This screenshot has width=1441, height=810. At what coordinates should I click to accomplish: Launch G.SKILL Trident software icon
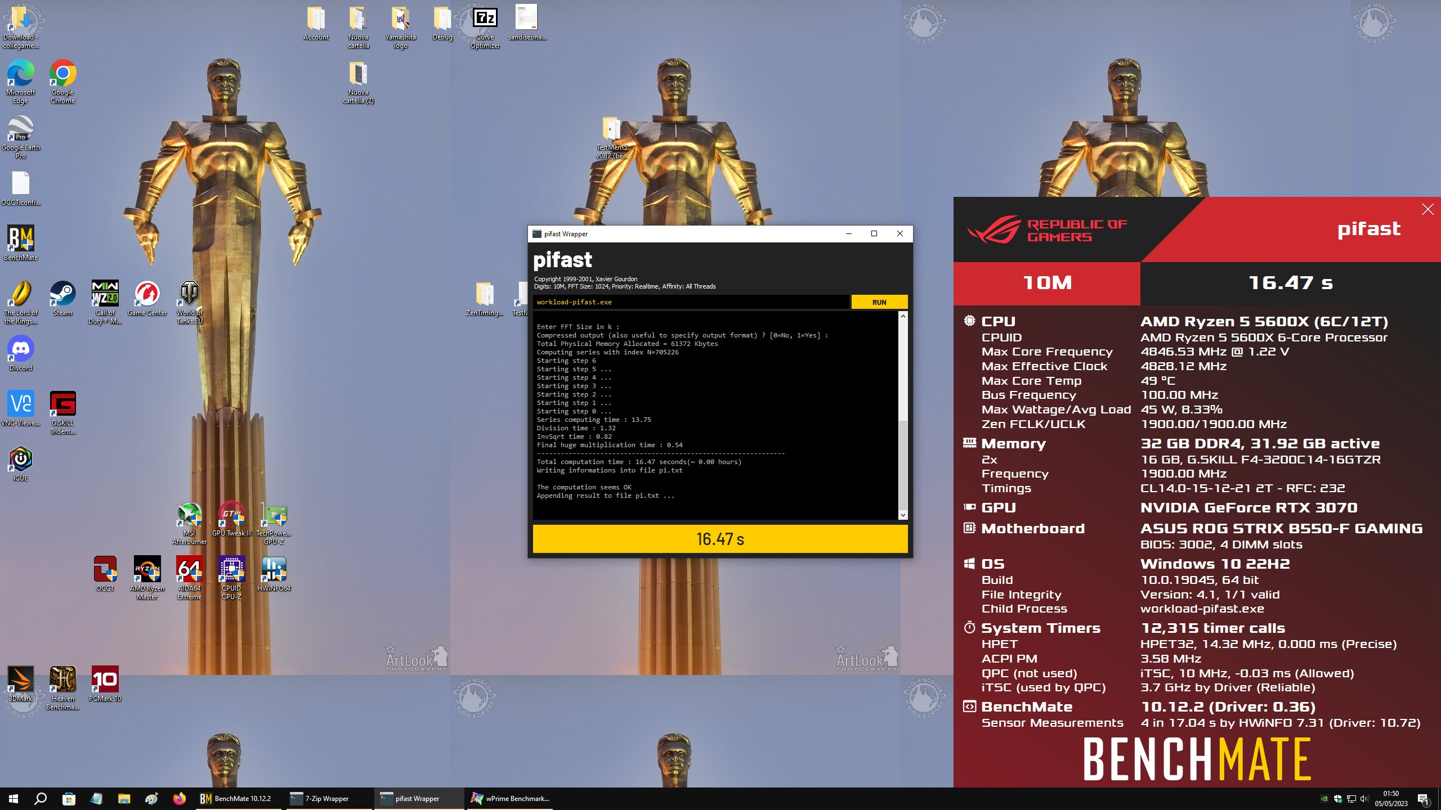coord(63,412)
